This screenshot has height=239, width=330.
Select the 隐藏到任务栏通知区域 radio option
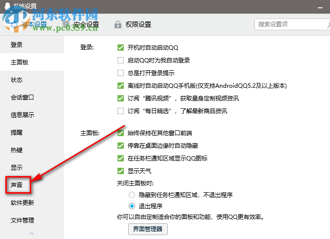click(132, 195)
